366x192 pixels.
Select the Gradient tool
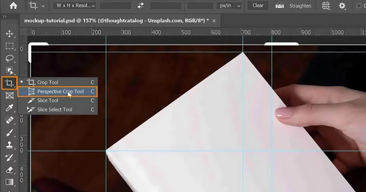9,182
